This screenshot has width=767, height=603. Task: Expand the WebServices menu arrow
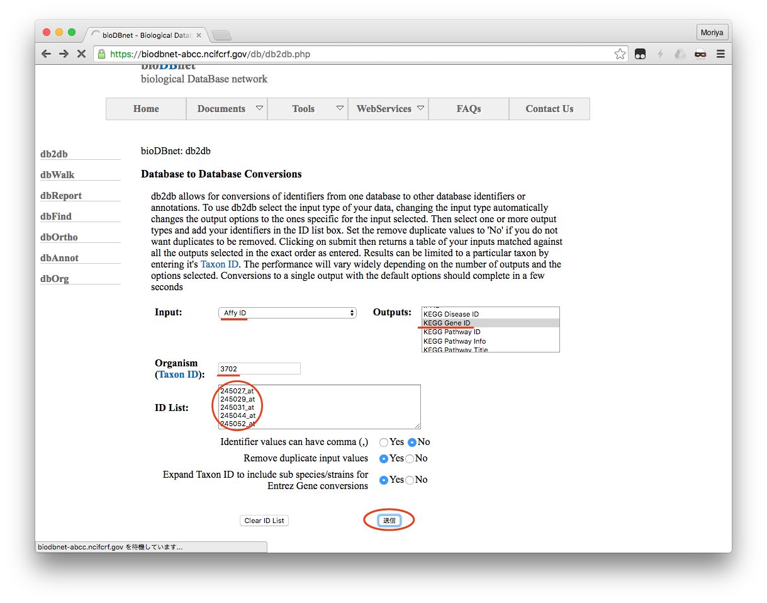[420, 108]
